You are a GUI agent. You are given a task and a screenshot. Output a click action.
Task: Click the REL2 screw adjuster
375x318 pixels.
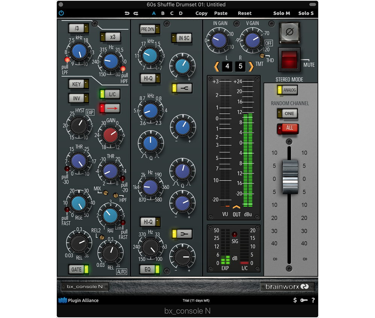click(102, 237)
